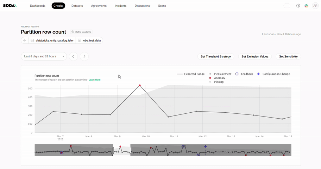The height and width of the screenshot is (169, 321).
Task: Open the help question mark icon
Action: 298,6
